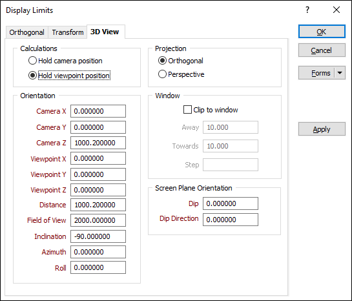Click the help question mark icon

307,10
